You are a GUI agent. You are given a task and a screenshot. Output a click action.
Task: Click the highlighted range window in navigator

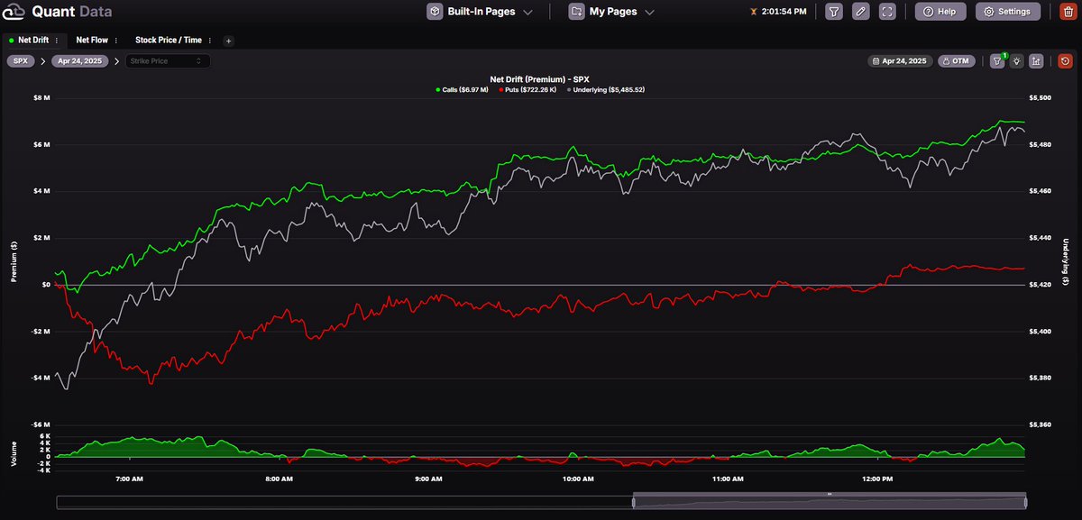tap(830, 502)
